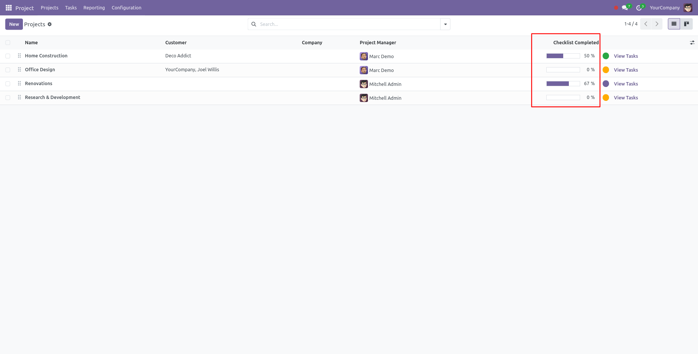The width and height of the screenshot is (698, 354).
Task: Click Marc Demo avatar in Office Design row
Action: coord(364,70)
